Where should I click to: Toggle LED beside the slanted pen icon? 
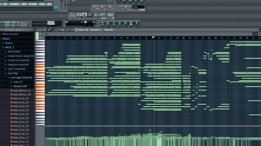pyautogui.click(x=110, y=10)
